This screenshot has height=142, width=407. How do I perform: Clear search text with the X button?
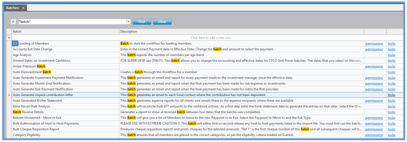pyautogui.click(x=14, y=22)
